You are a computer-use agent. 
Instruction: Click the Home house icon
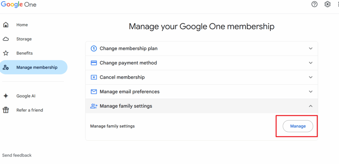pyautogui.click(x=6, y=25)
